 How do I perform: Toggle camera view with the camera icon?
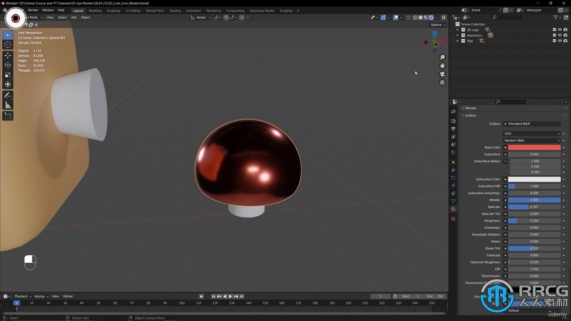442,74
